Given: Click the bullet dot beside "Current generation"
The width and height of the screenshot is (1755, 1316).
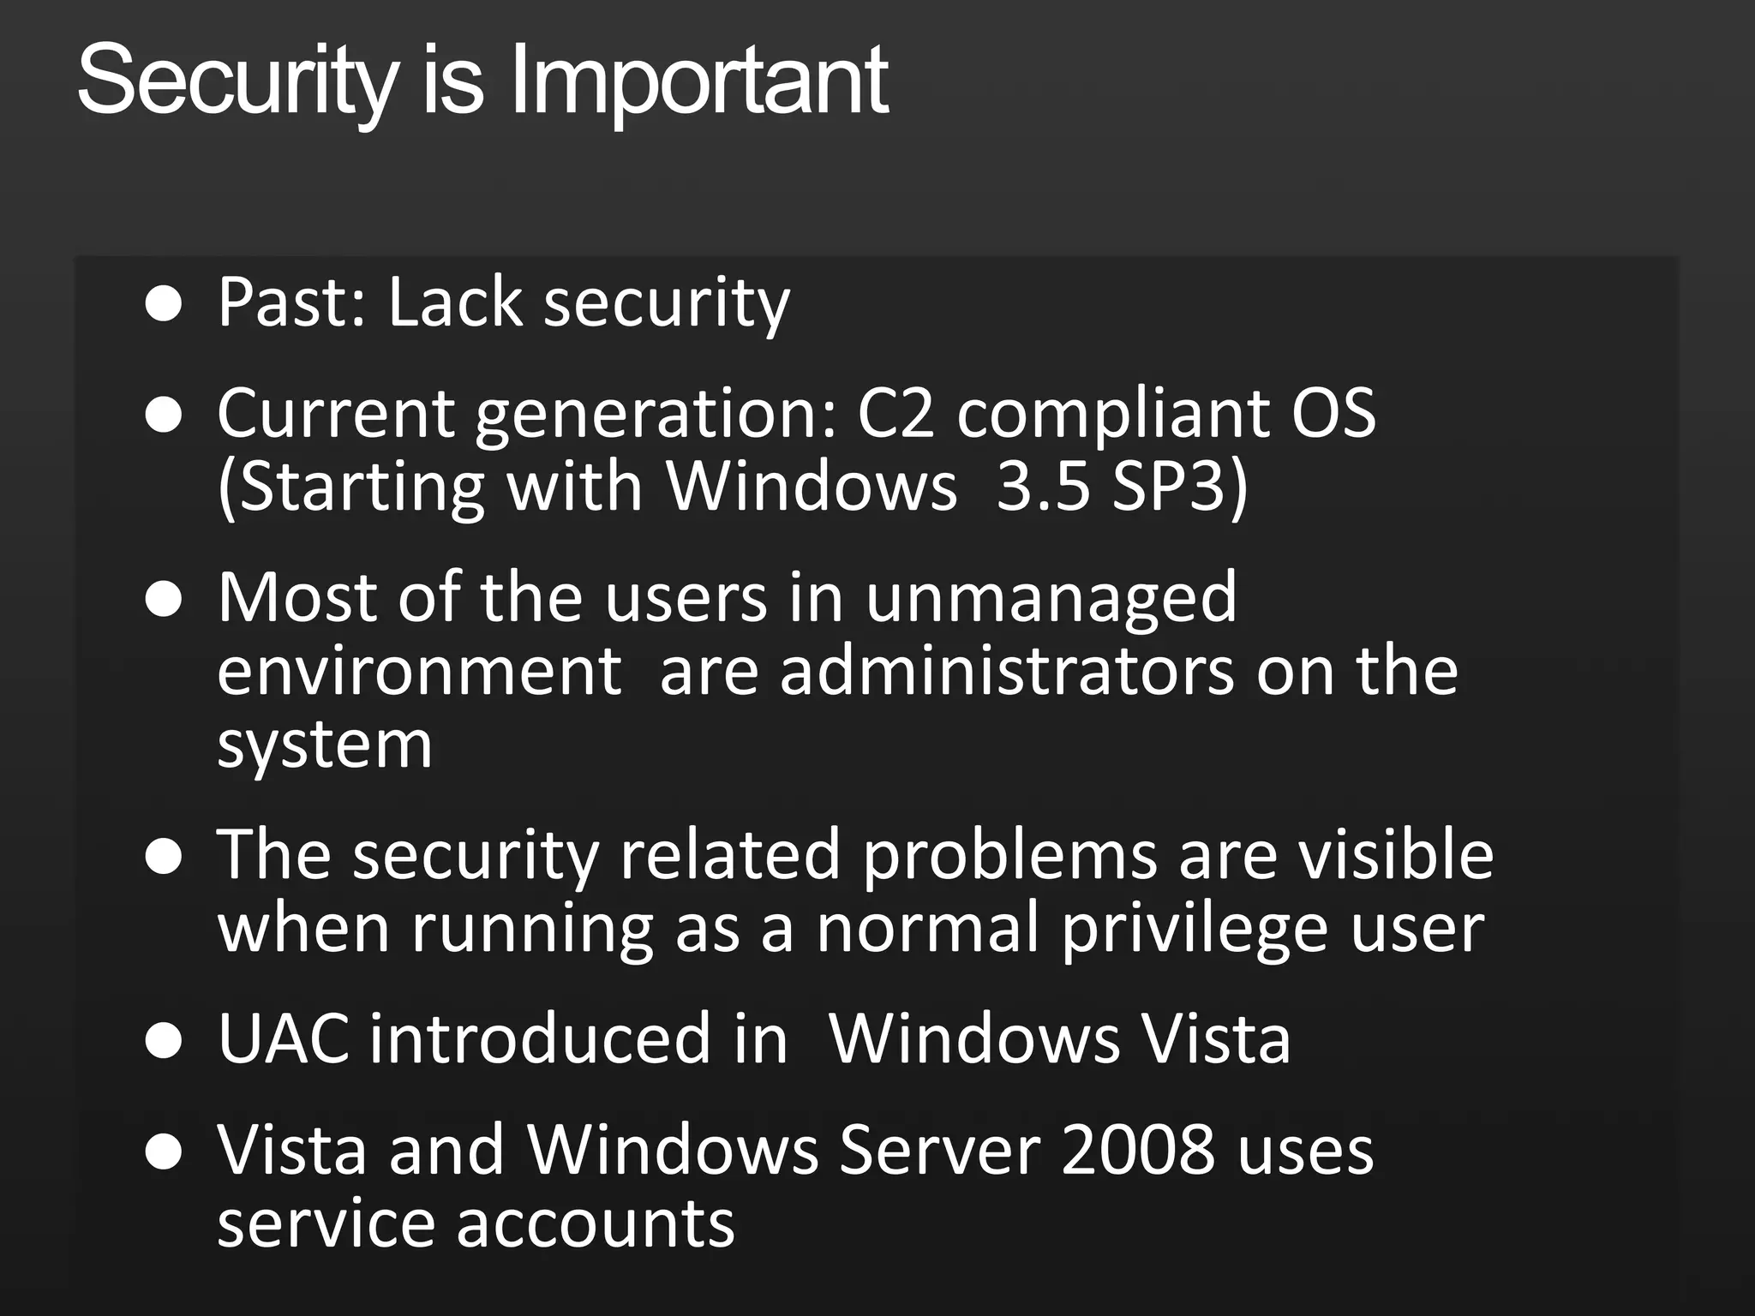Looking at the screenshot, I should click(x=163, y=417).
